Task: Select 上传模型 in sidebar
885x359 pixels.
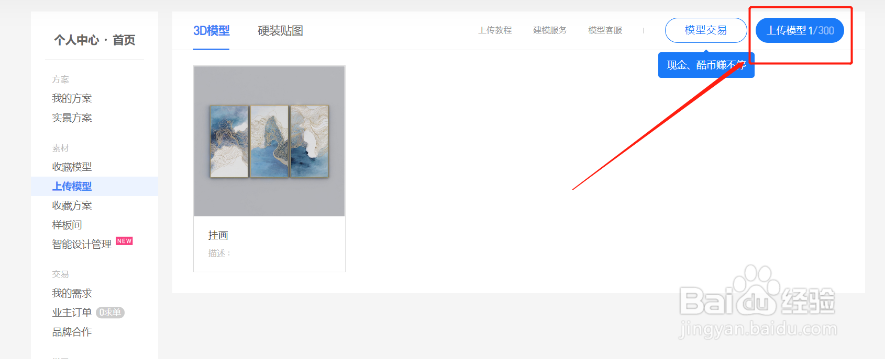Action: pos(72,186)
